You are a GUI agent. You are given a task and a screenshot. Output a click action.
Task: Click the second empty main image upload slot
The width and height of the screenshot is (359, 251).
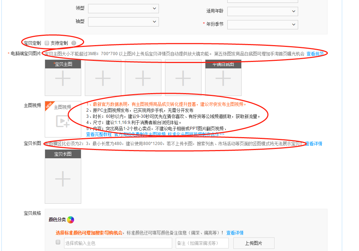point(103,78)
